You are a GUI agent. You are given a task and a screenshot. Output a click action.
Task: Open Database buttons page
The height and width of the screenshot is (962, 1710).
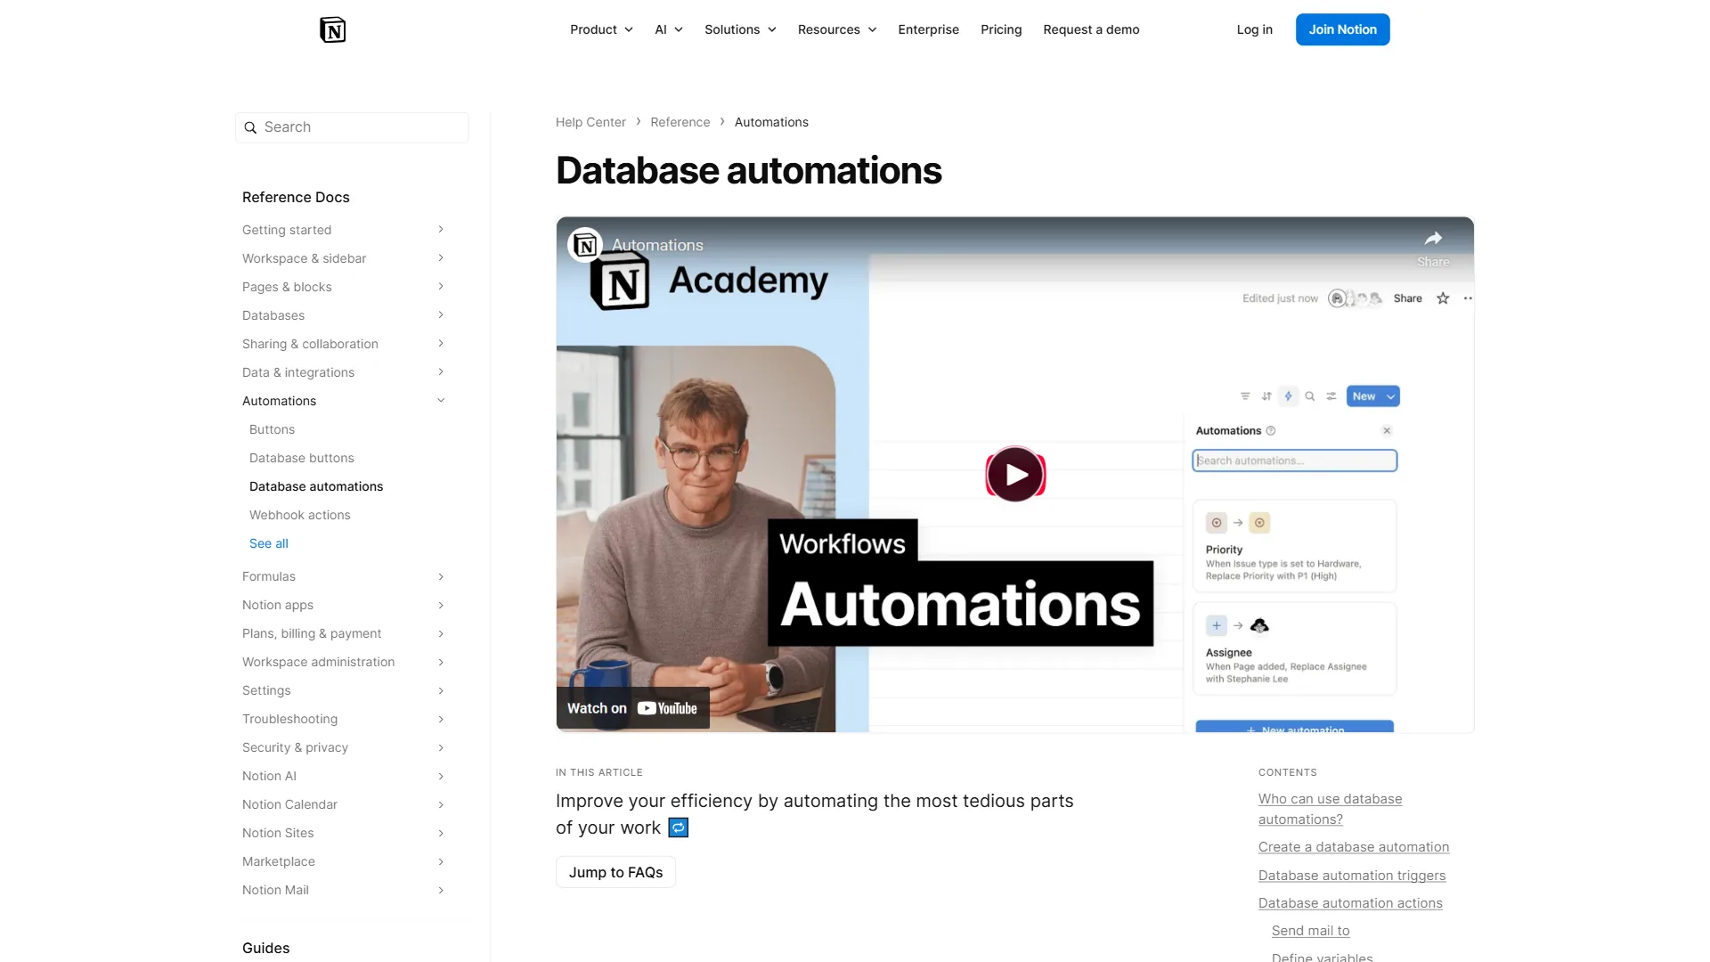(301, 458)
